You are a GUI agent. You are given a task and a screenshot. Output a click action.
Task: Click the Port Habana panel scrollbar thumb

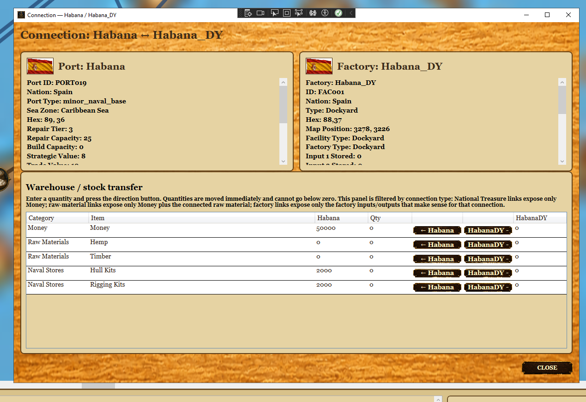click(283, 104)
